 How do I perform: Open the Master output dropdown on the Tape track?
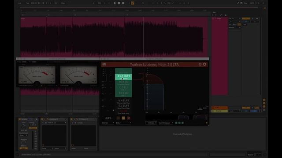pos(234,28)
